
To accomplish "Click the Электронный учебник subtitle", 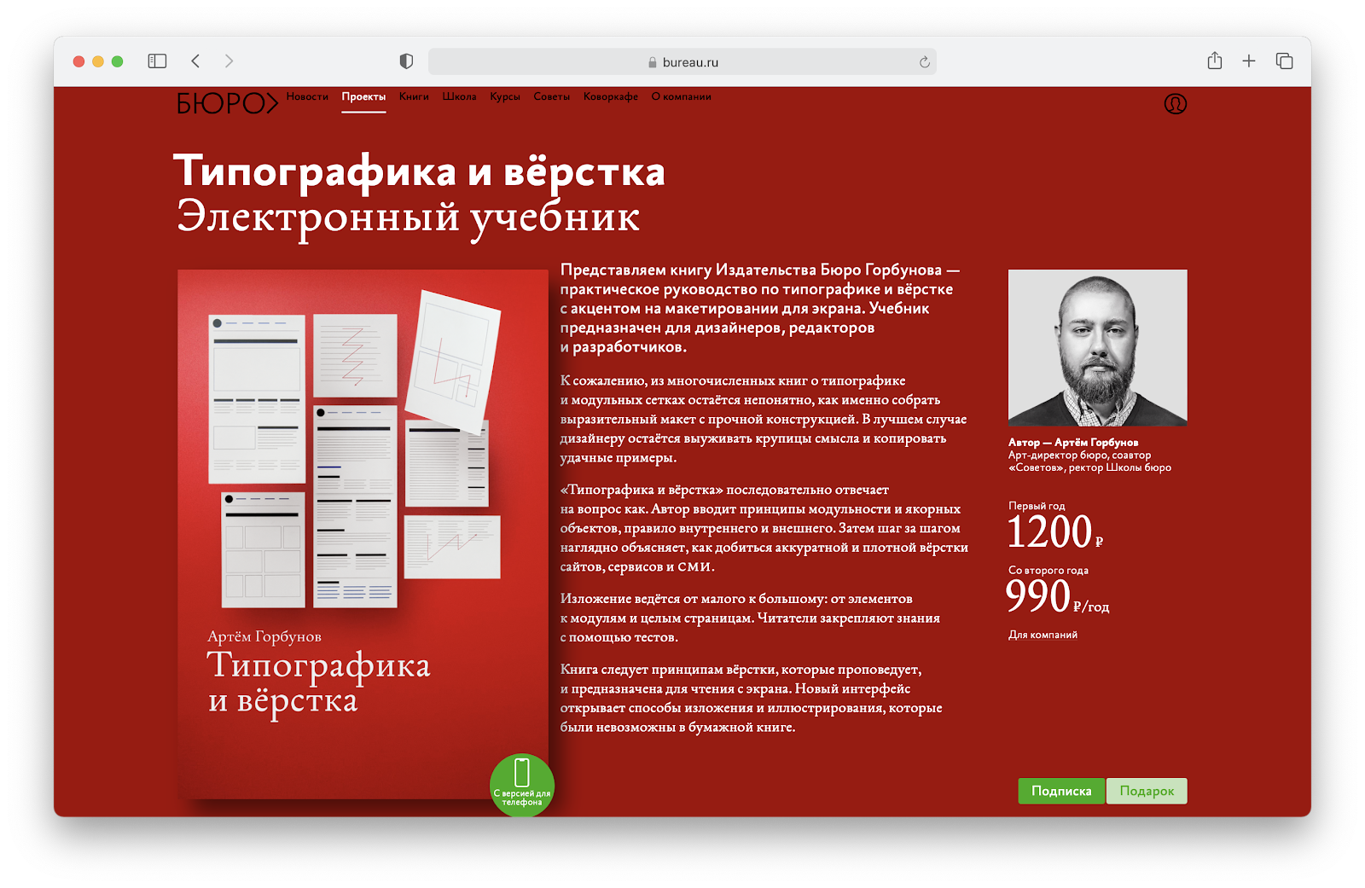I will pyautogui.click(x=408, y=217).
